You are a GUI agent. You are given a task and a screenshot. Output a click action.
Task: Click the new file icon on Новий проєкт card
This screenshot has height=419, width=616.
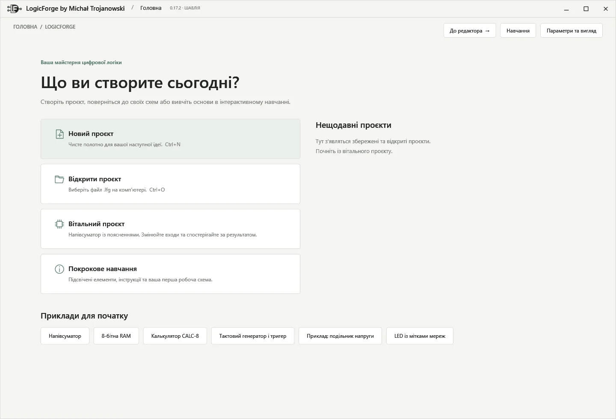coord(59,134)
